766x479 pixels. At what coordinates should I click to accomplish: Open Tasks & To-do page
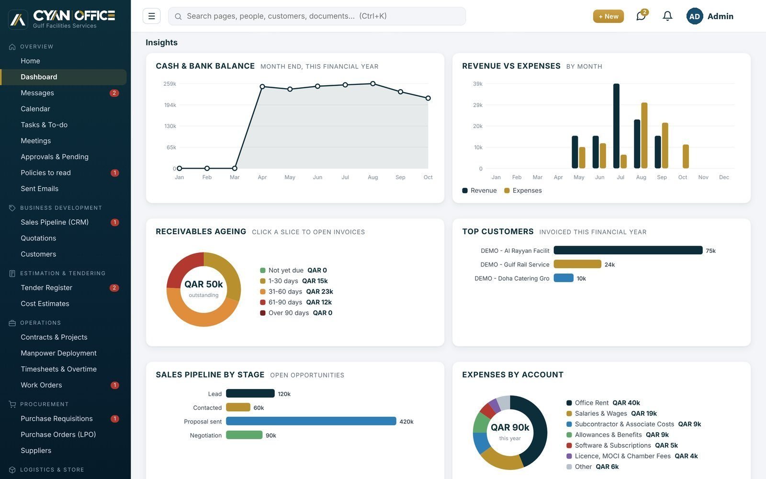[x=63, y=125]
